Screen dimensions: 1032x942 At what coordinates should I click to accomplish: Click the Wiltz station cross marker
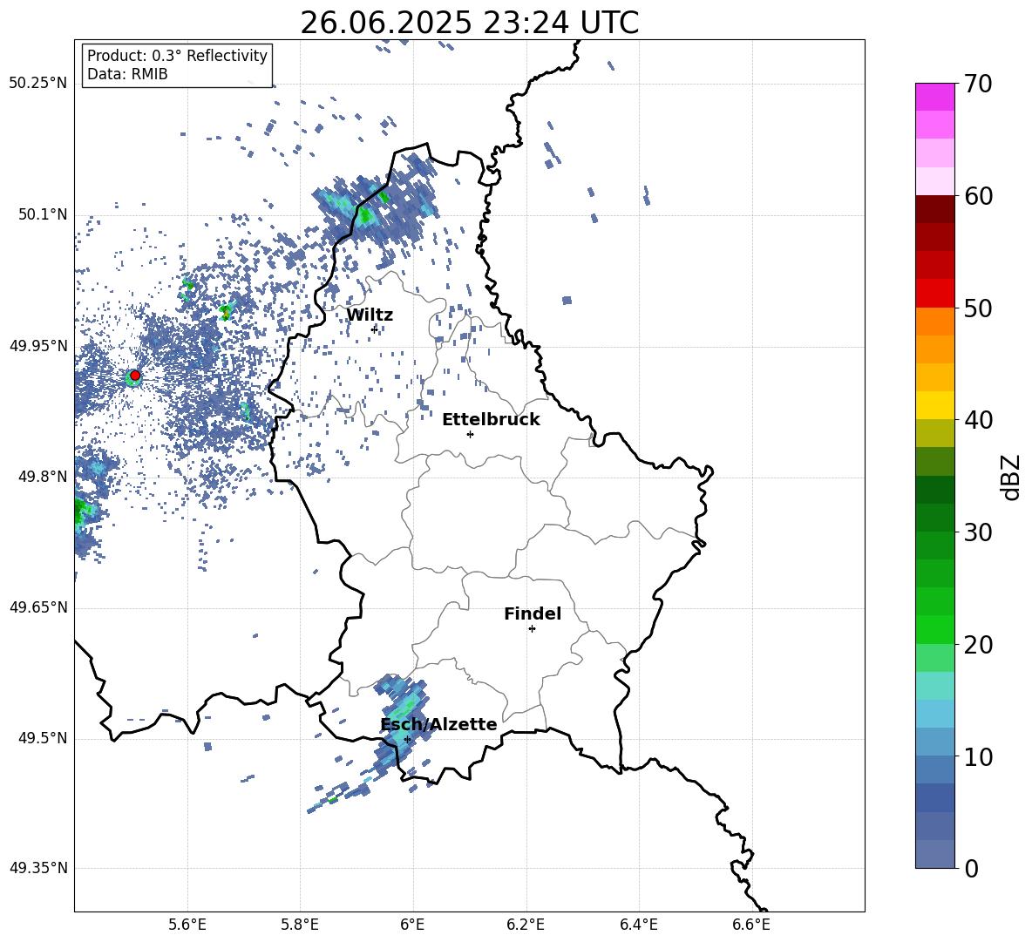(x=375, y=329)
